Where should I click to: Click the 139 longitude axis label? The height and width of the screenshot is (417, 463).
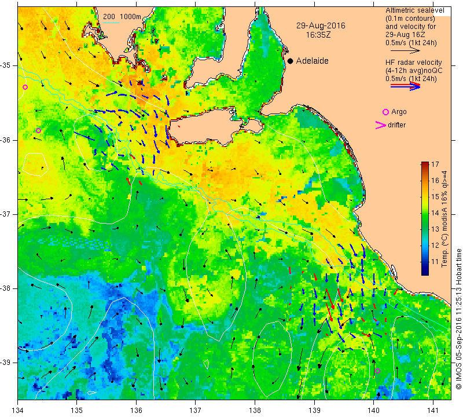coord(314,410)
